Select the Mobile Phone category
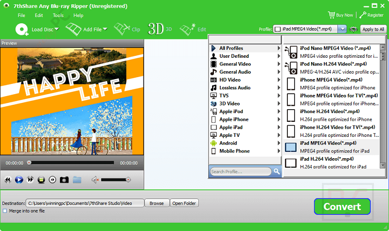Screen dimensions: 389x231 pyautogui.click(x=246, y=151)
